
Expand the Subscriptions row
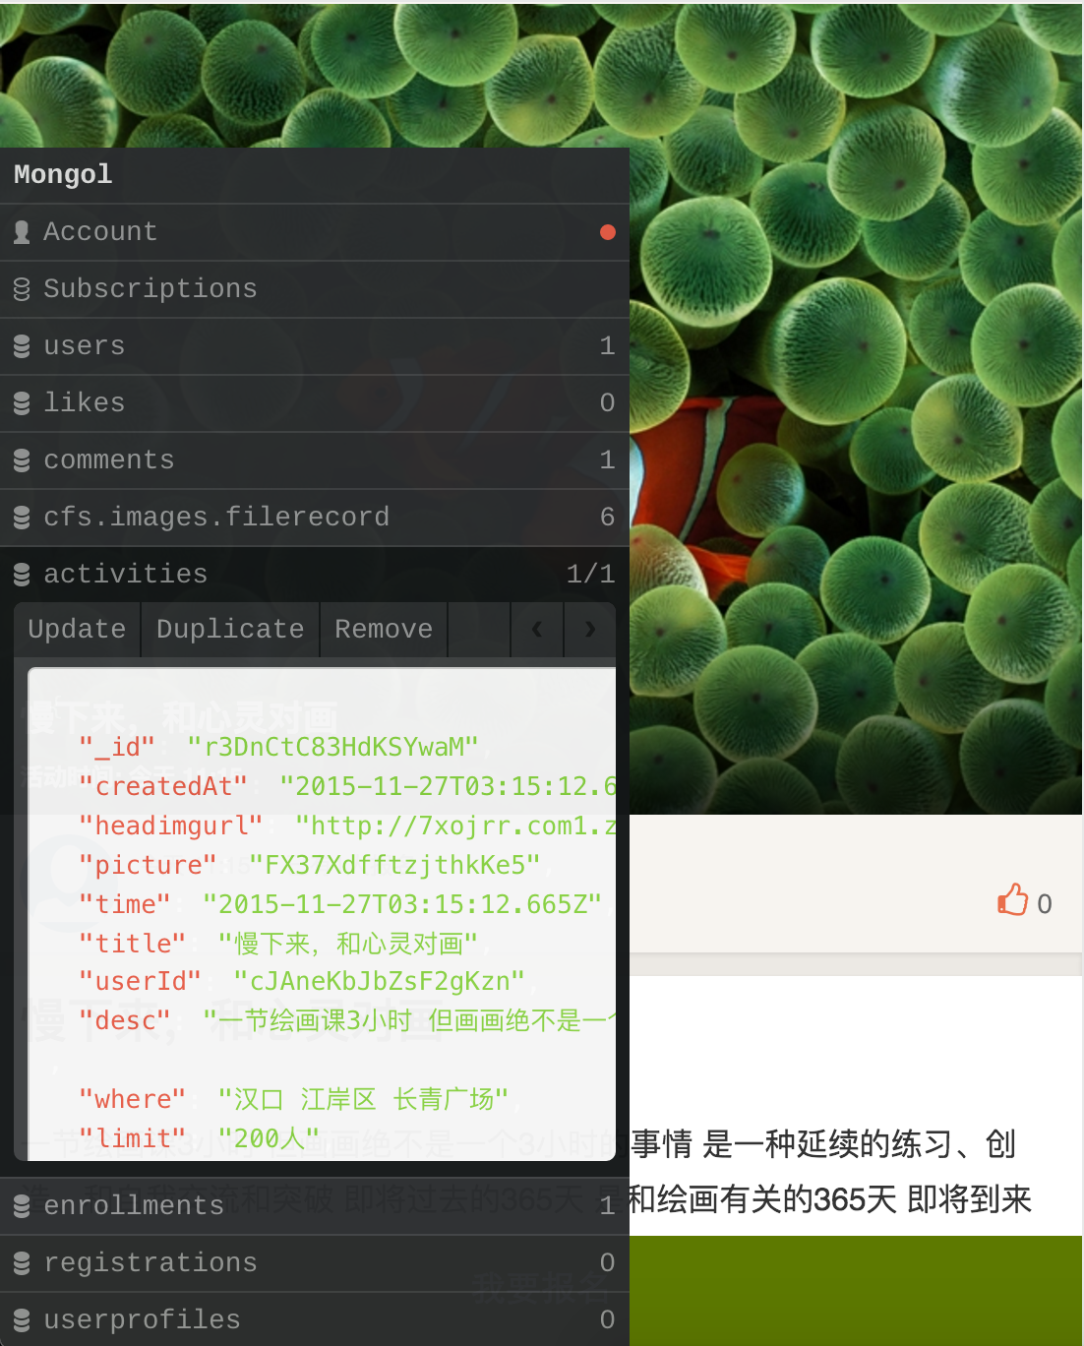[315, 289]
